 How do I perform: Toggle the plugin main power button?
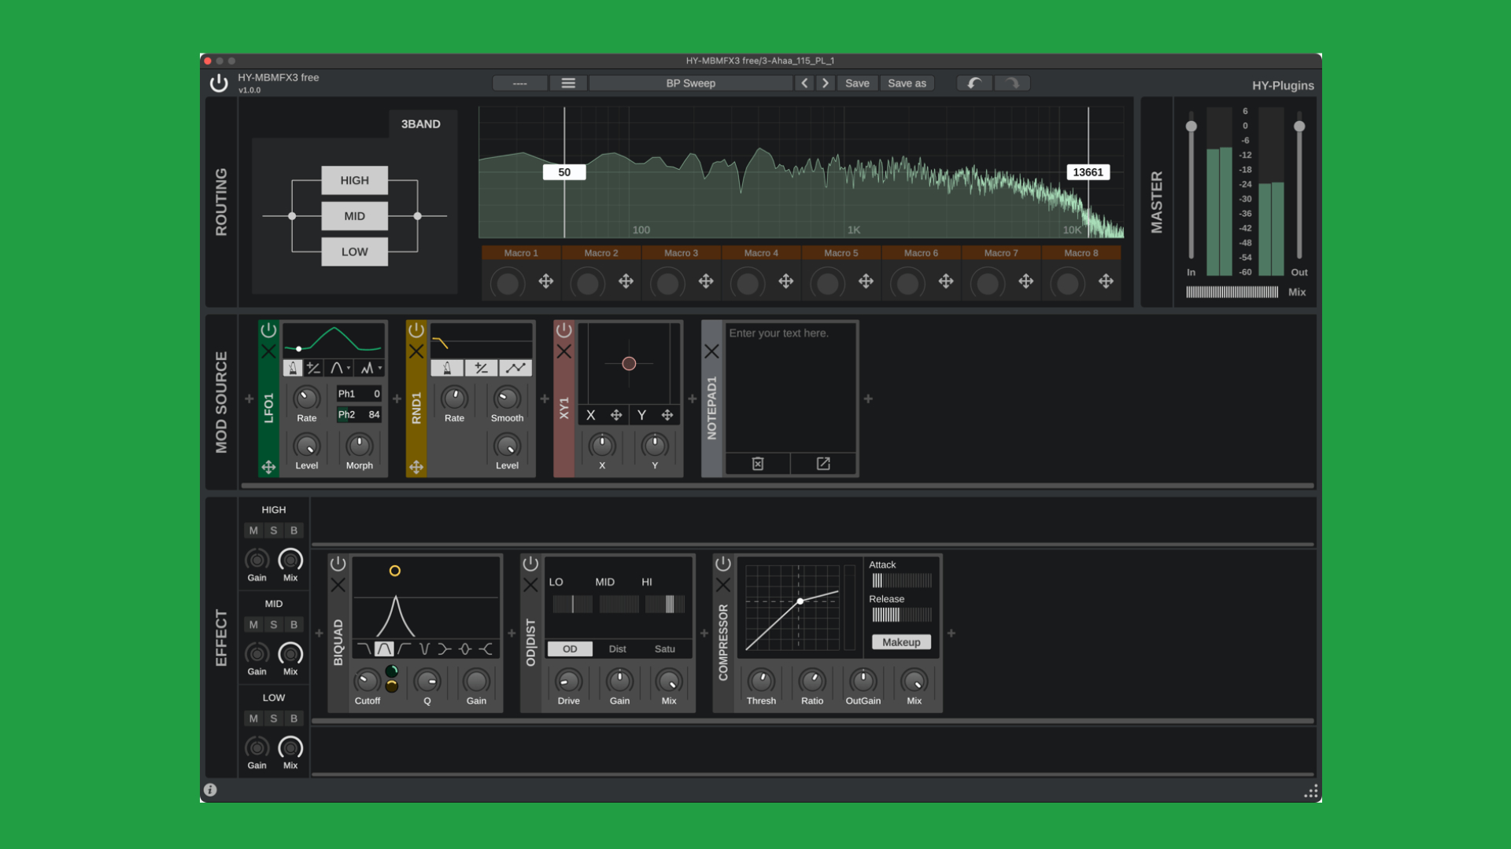point(219,83)
